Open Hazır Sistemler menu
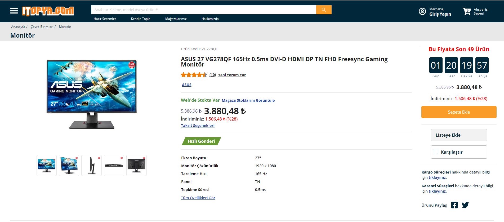The height and width of the screenshot is (222, 504). click(105, 19)
